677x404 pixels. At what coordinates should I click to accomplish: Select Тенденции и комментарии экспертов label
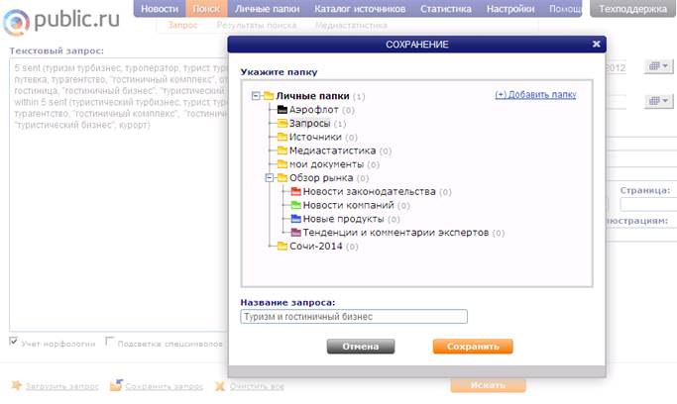(x=395, y=233)
